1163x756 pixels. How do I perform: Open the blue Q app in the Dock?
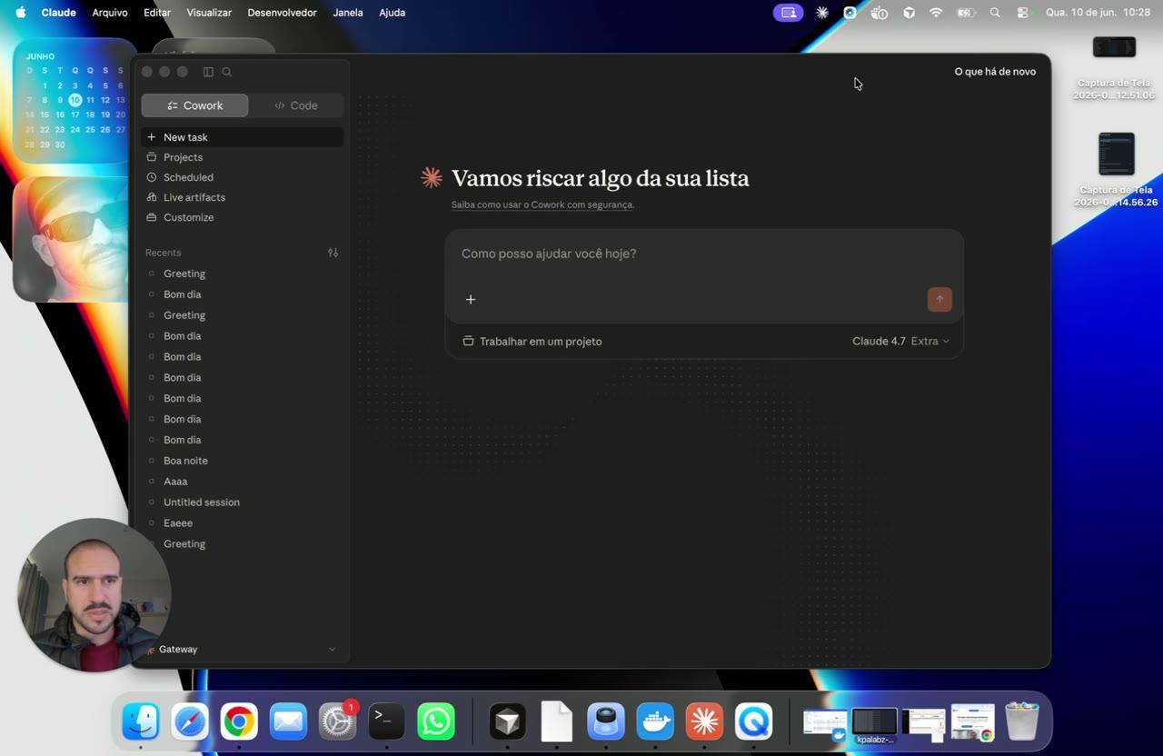point(753,722)
